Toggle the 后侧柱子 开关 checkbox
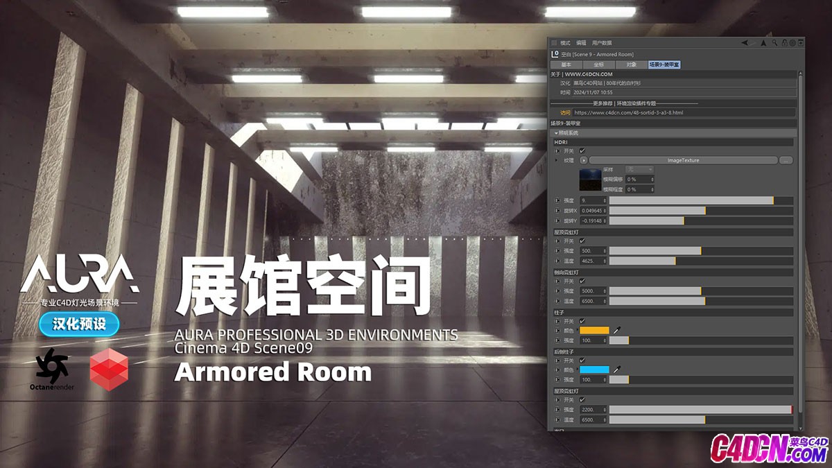Image resolution: width=832 pixels, height=468 pixels. [582, 361]
